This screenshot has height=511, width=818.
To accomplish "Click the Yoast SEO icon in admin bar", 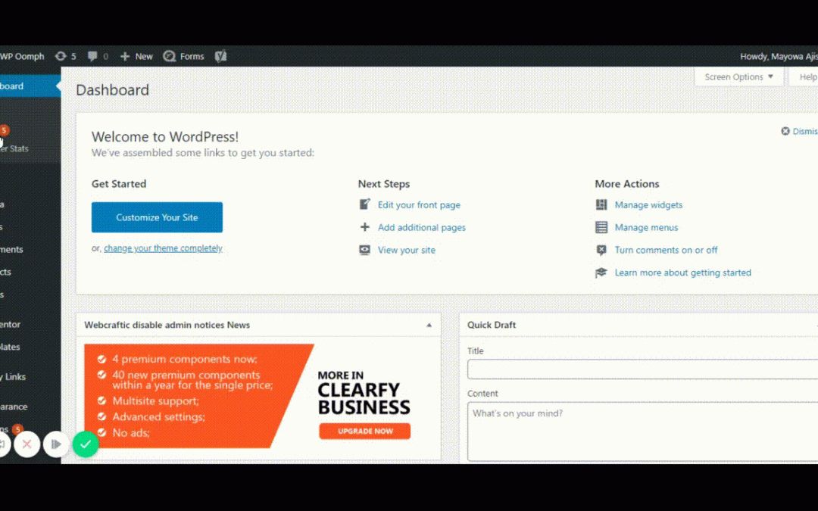I will (x=220, y=56).
